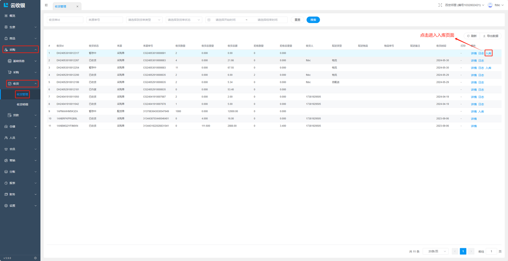Open the 请选择到货单类型 dropdown

pyautogui.click(x=144, y=20)
